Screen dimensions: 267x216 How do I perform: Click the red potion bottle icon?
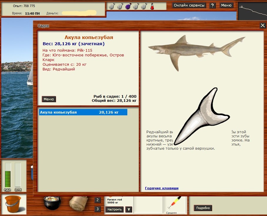[152, 6]
